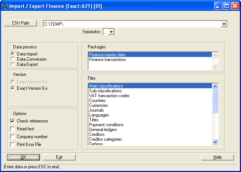The image size is (241, 172).
Task: Click the application icon in the title bar
Action: tap(5, 6)
